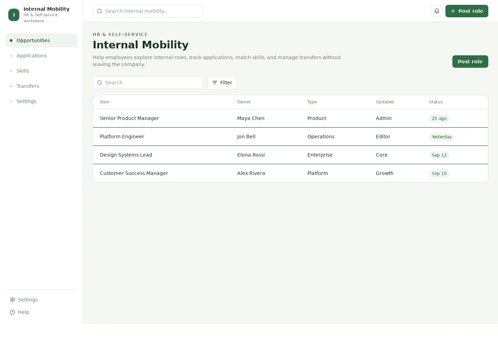Open the Settings nav item below Transfers

tap(41, 101)
